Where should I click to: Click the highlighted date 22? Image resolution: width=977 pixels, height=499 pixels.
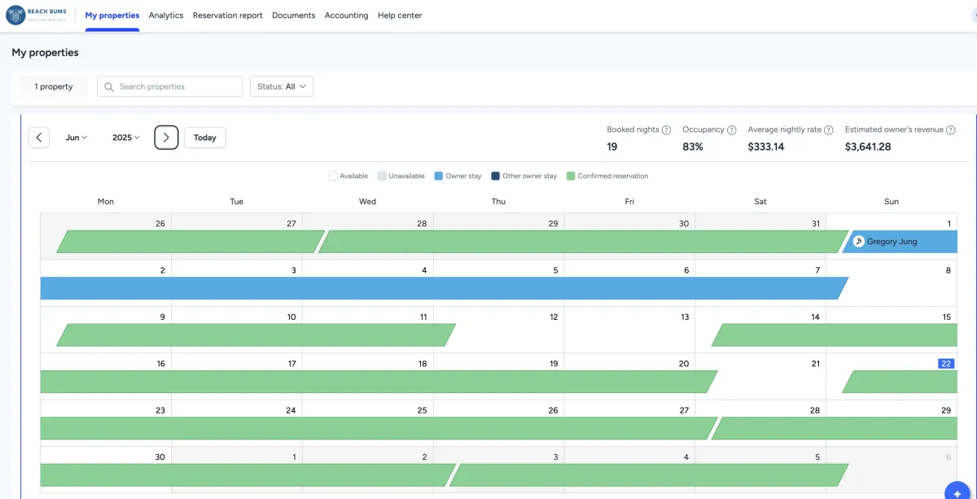point(945,364)
